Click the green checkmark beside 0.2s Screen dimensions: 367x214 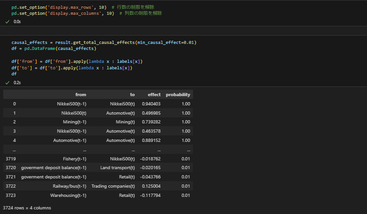(7, 82)
